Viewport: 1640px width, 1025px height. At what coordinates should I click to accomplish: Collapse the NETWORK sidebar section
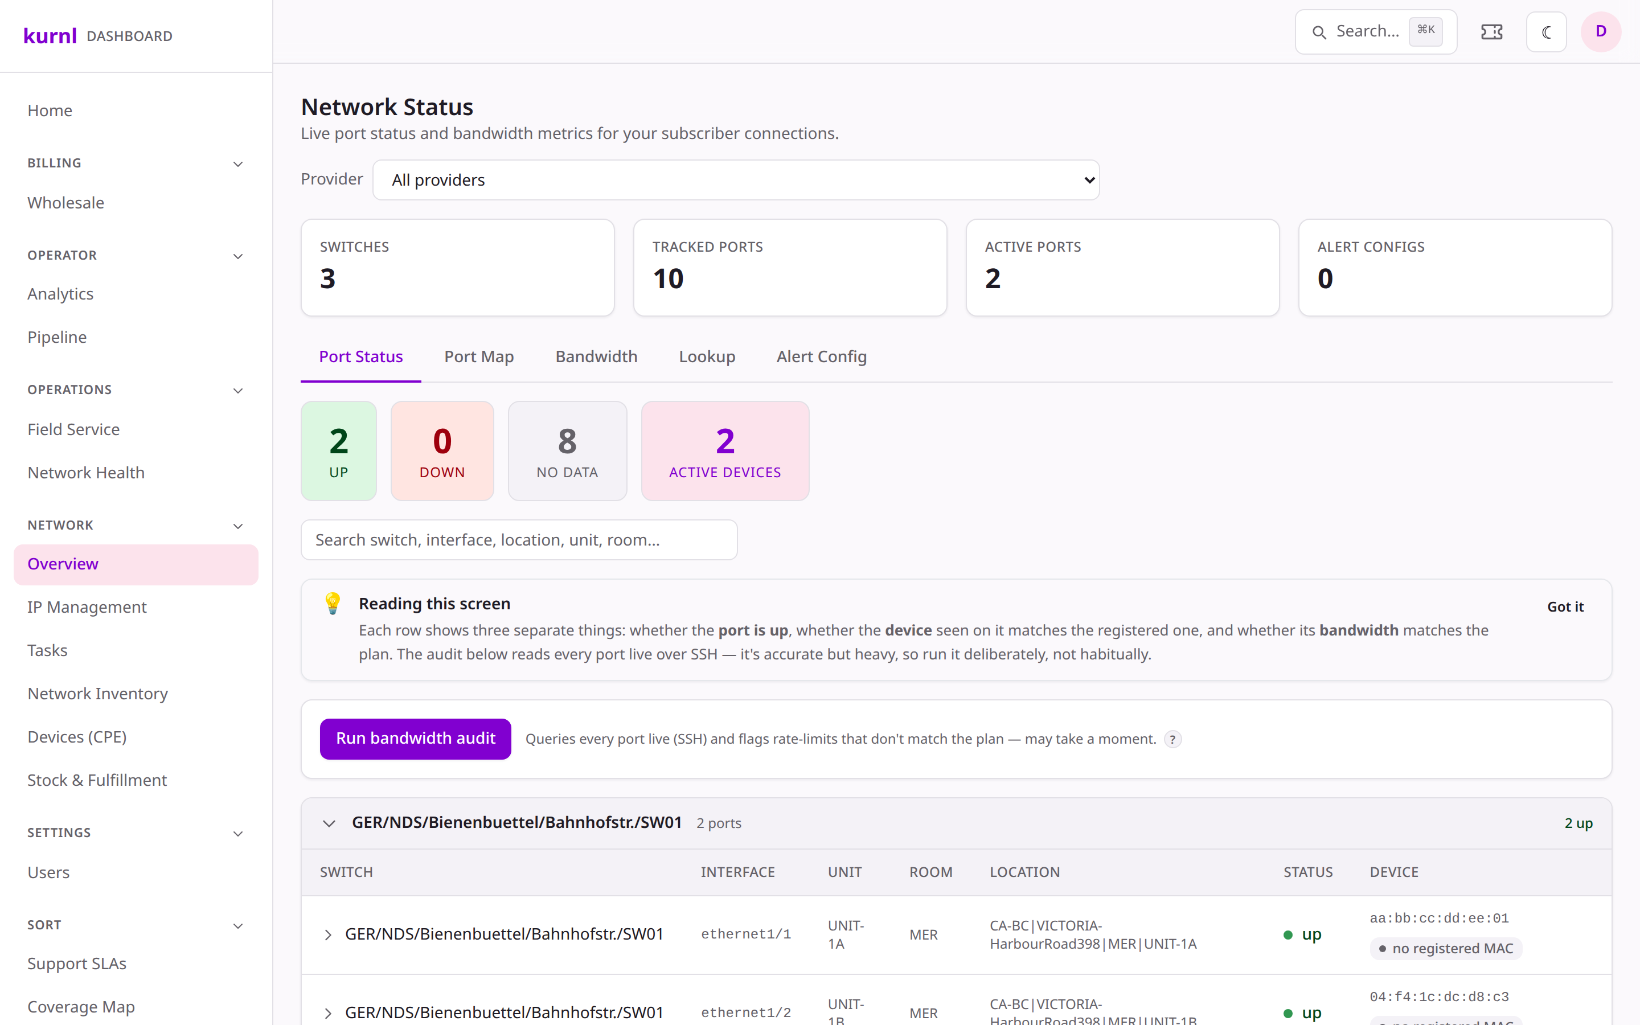coord(238,526)
